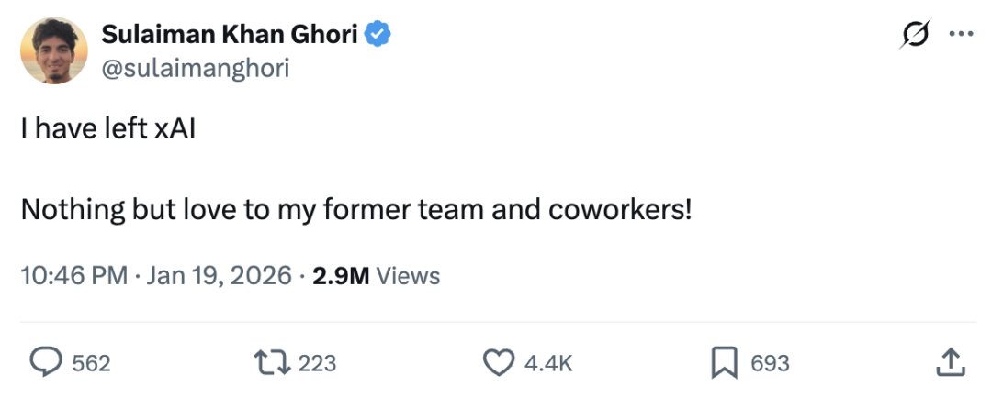Click the "I have left xAI" text
992x398 pixels.
pyautogui.click(x=108, y=130)
